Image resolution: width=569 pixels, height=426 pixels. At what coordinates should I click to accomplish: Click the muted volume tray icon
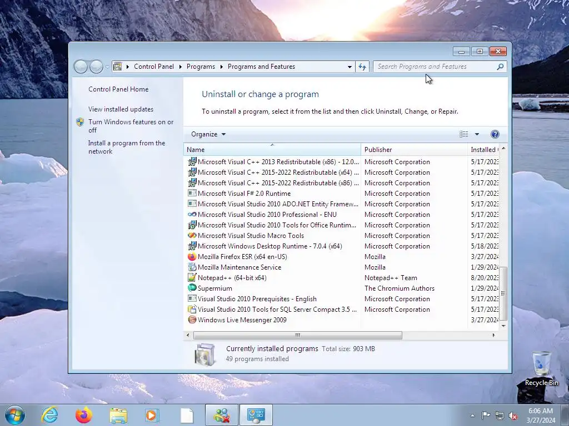513,415
